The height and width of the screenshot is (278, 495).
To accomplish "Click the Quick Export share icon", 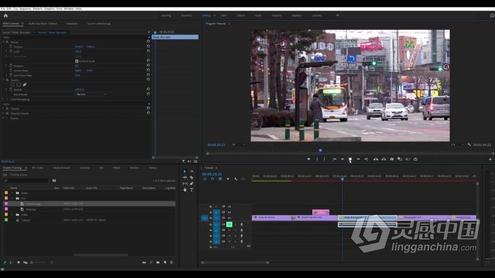I will 492,15.
